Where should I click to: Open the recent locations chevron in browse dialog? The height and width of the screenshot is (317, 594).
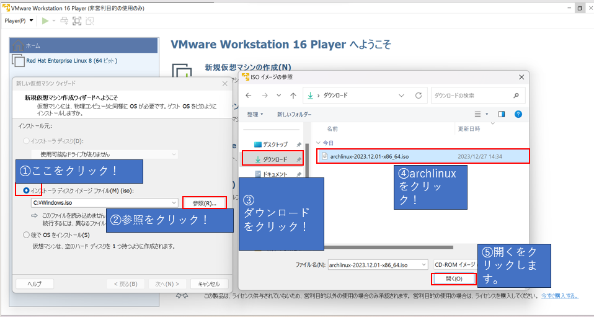point(279,96)
